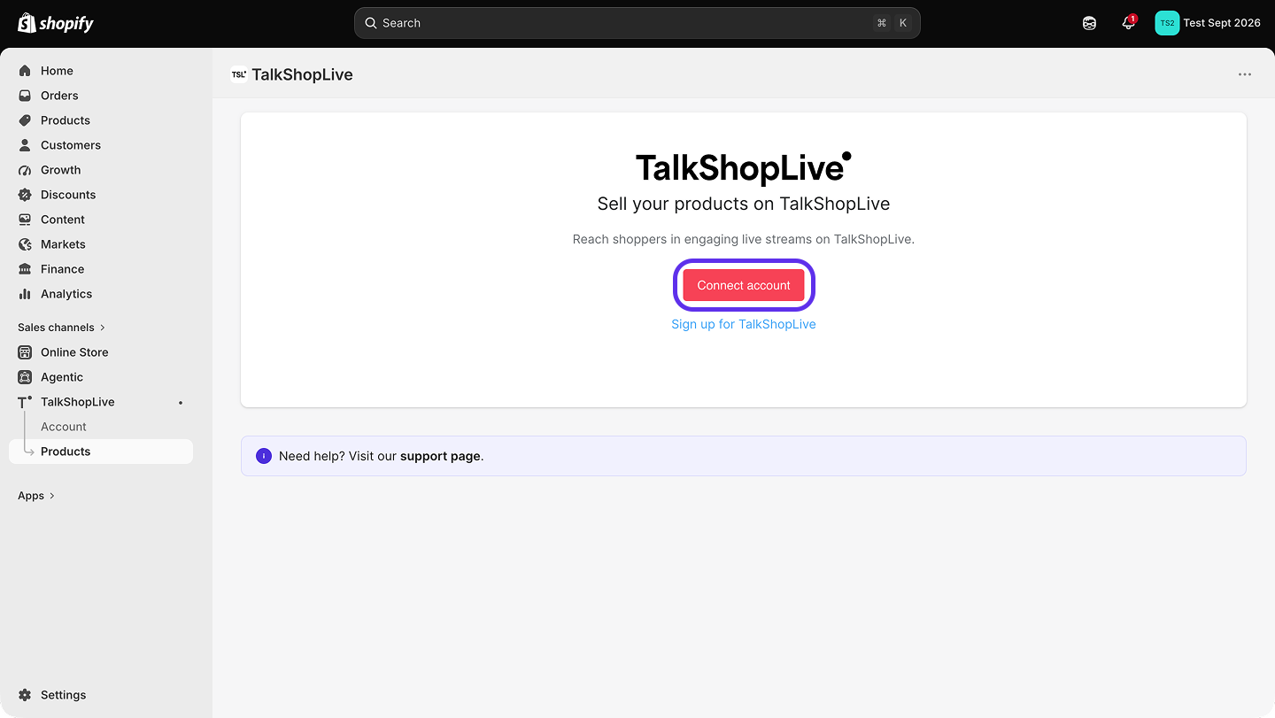
Task: Click the TalkShopLive logo in the card
Action: pyautogui.click(x=744, y=167)
